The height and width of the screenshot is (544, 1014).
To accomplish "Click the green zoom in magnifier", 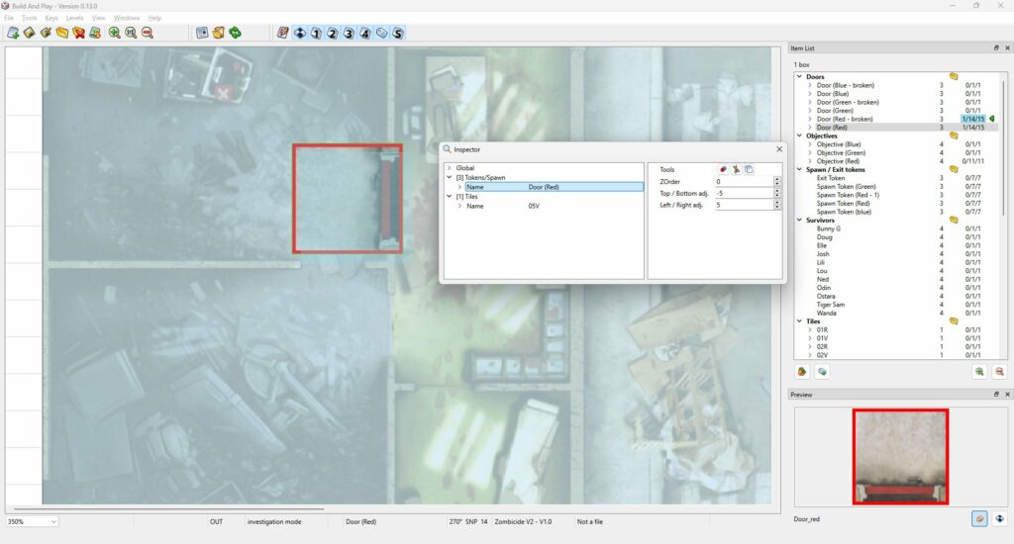I will 115,33.
